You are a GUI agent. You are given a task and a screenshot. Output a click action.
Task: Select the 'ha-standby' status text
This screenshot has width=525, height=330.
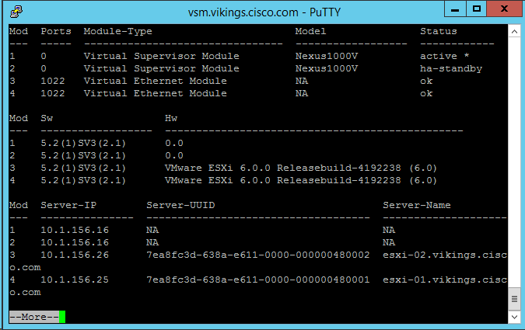(451, 68)
